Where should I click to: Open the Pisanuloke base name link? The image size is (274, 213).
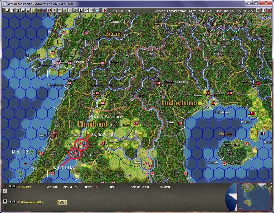pyautogui.click(x=25, y=187)
